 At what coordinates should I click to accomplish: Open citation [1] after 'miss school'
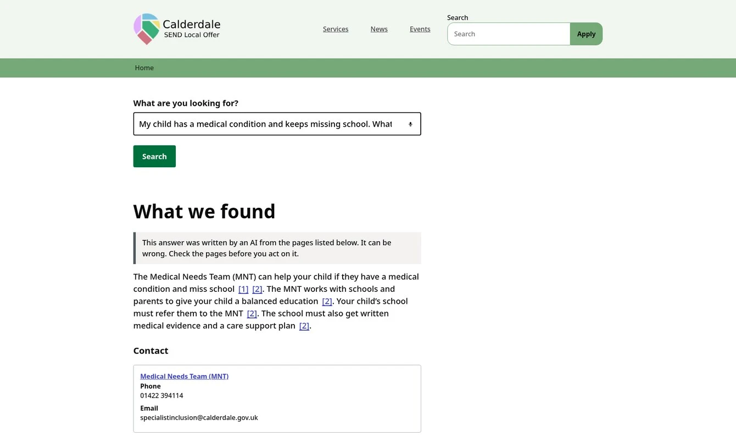(243, 289)
